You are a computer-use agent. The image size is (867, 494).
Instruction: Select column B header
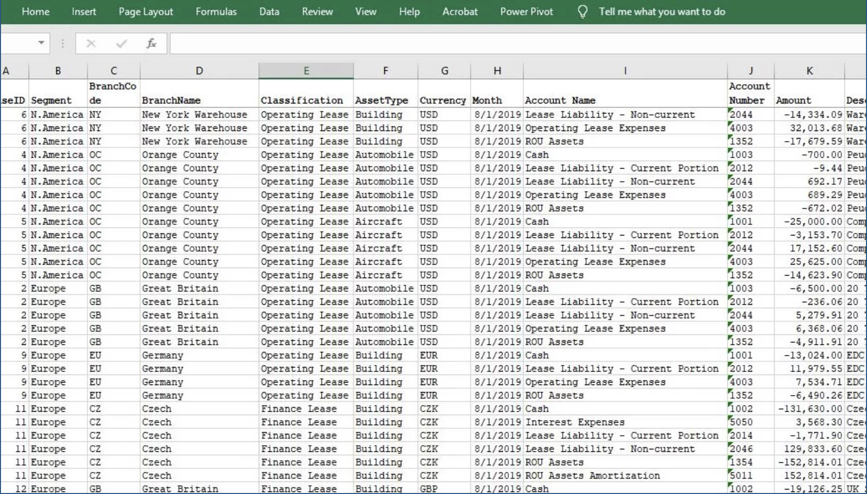click(58, 71)
